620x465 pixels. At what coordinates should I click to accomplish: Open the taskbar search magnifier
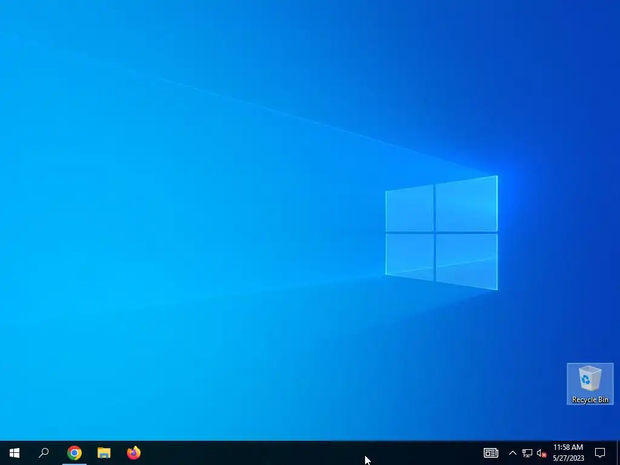point(44,453)
